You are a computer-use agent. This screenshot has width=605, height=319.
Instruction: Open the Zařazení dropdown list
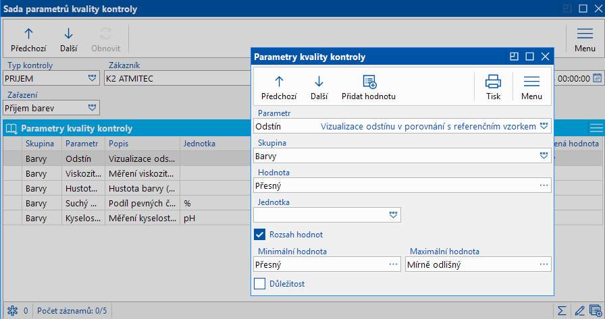[92, 107]
